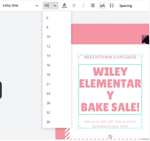Click the top-left corner resize handle of the selection
150x141 pixels.
[x=79, y=55]
